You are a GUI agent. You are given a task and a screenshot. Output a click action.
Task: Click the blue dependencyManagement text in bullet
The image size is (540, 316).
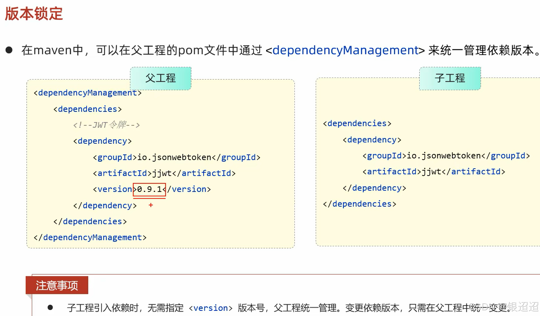tap(345, 50)
